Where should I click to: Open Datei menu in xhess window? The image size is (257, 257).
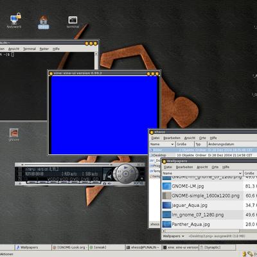point(155,138)
